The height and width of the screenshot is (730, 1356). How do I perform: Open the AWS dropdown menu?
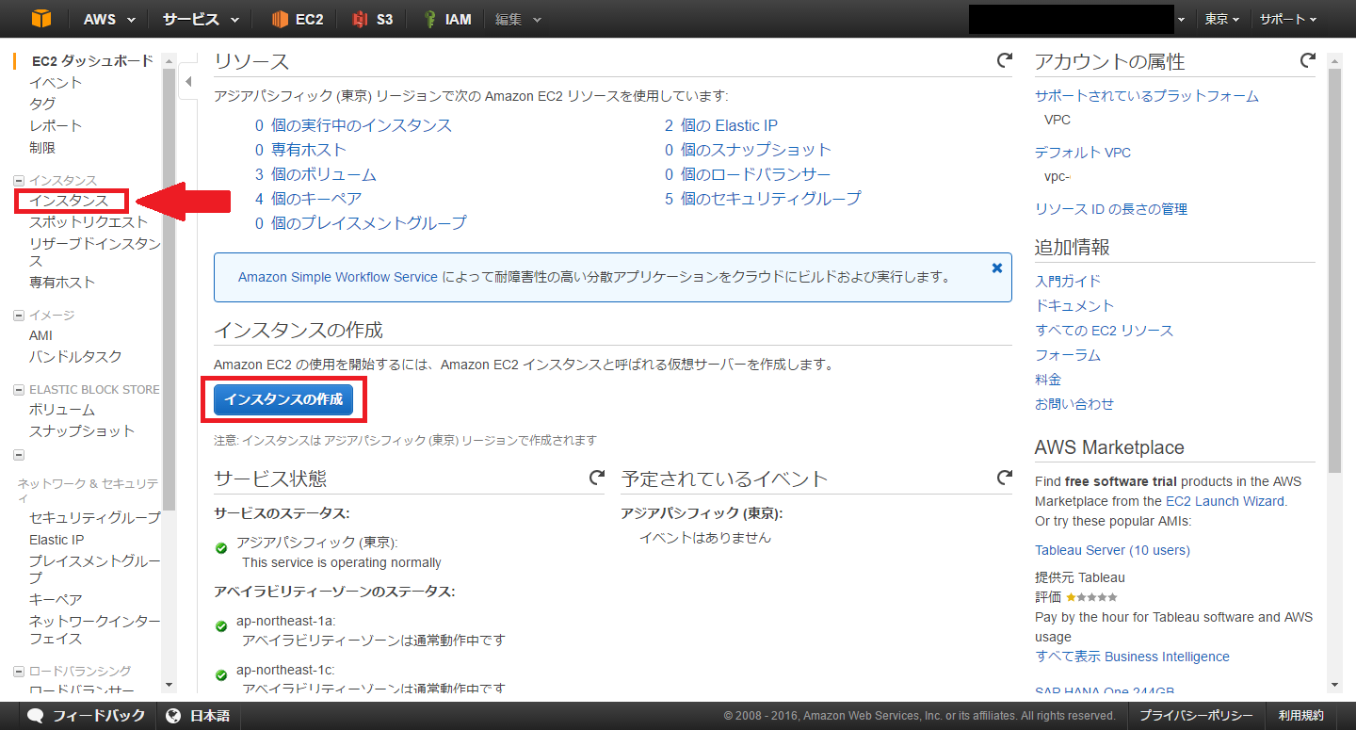109,19
